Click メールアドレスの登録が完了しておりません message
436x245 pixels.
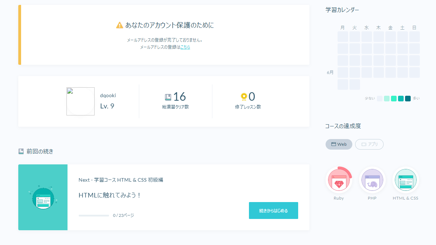pos(165,40)
